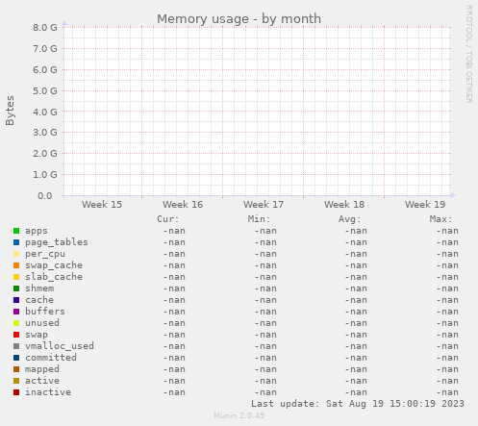Select the 'unused' legend label
The width and height of the screenshot is (478, 426).
click(42, 323)
